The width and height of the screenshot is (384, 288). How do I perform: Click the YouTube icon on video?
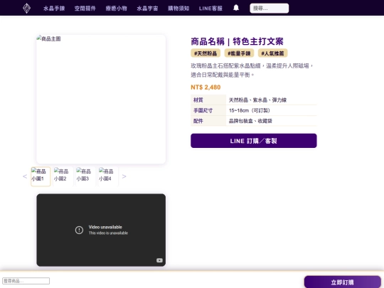(159, 260)
